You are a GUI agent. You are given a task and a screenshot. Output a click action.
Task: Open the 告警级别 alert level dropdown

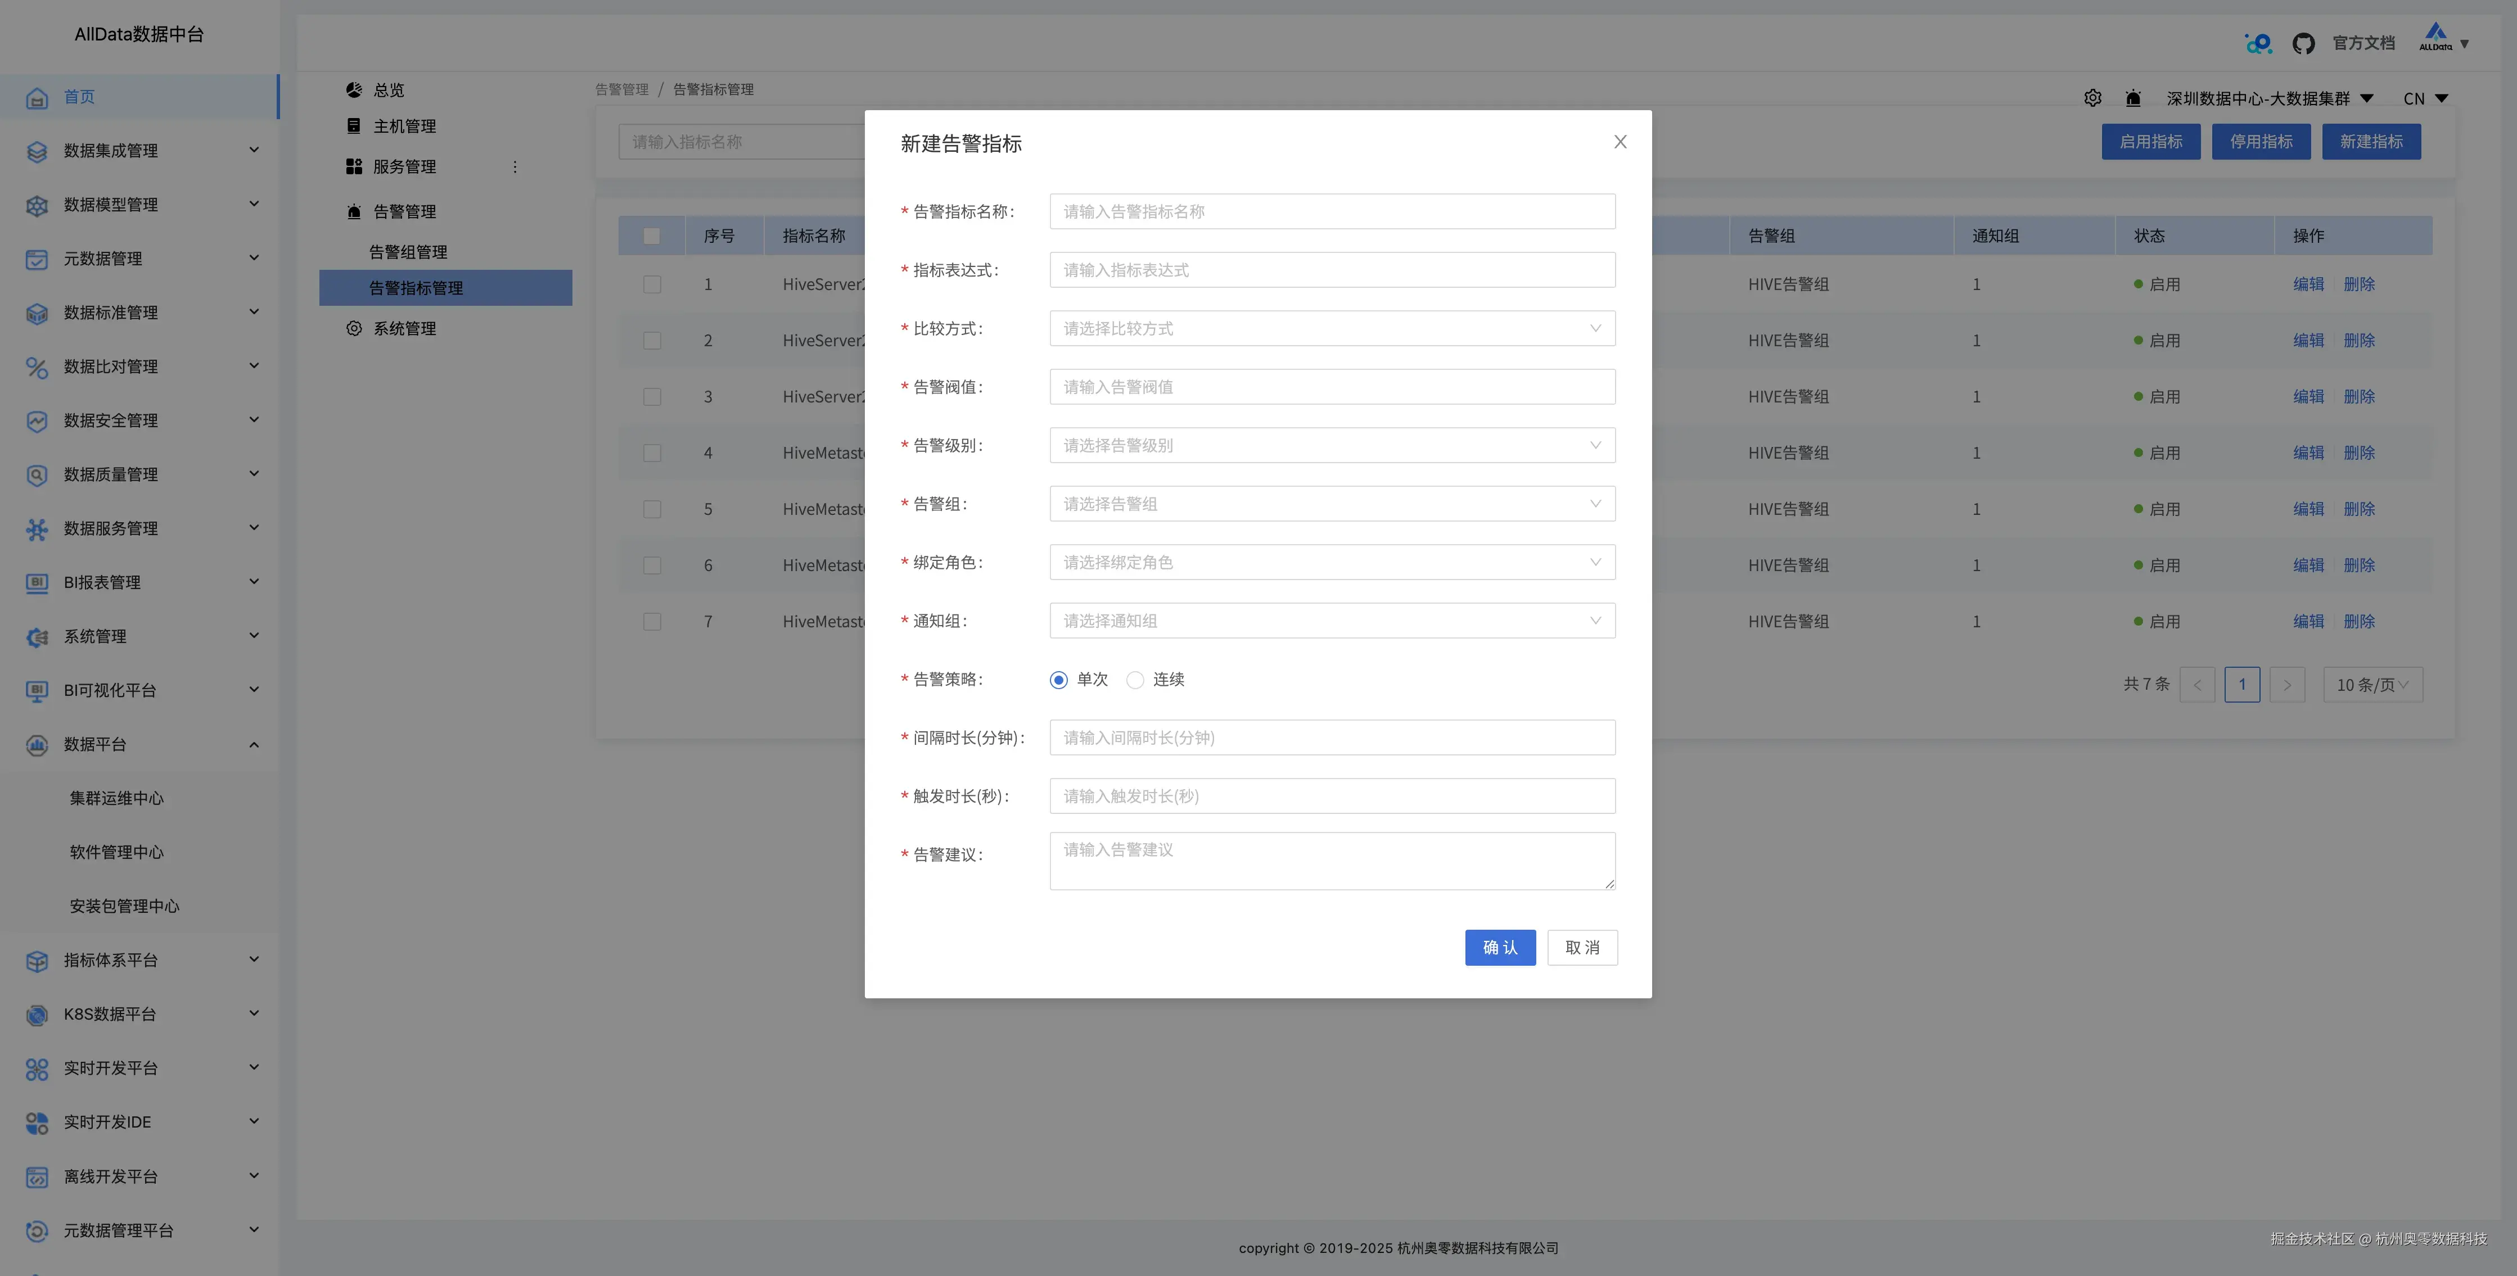click(x=1331, y=445)
